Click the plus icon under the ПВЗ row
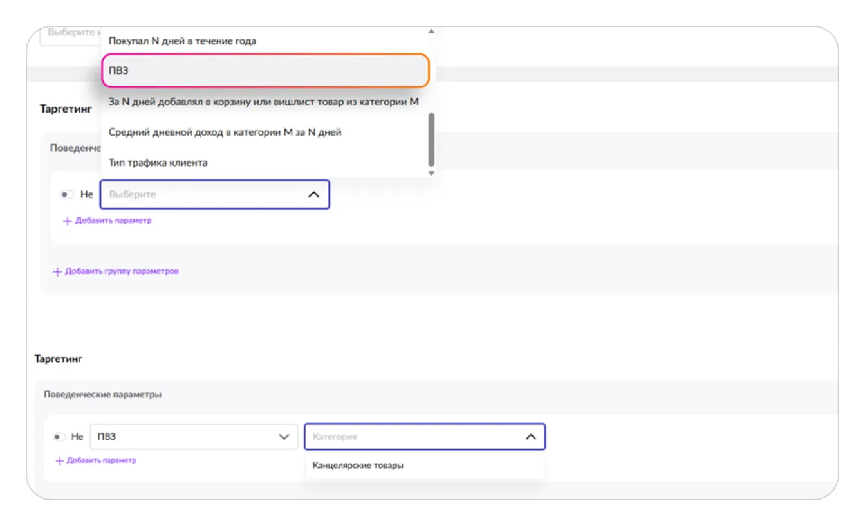 click(60, 461)
